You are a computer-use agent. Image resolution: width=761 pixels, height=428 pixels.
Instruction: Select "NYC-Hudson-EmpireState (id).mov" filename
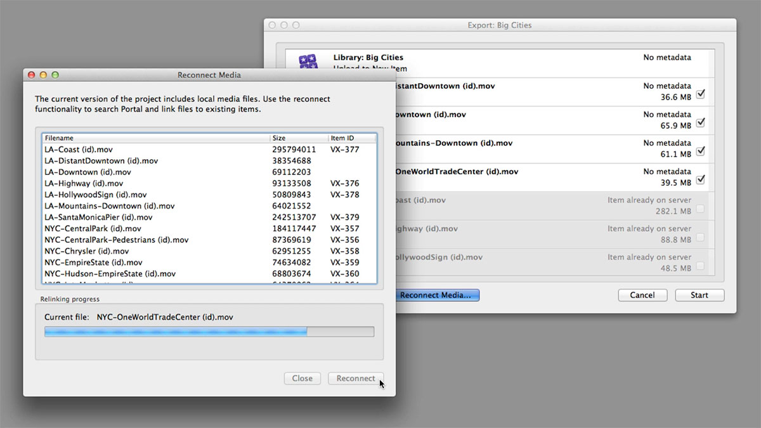[x=110, y=274]
